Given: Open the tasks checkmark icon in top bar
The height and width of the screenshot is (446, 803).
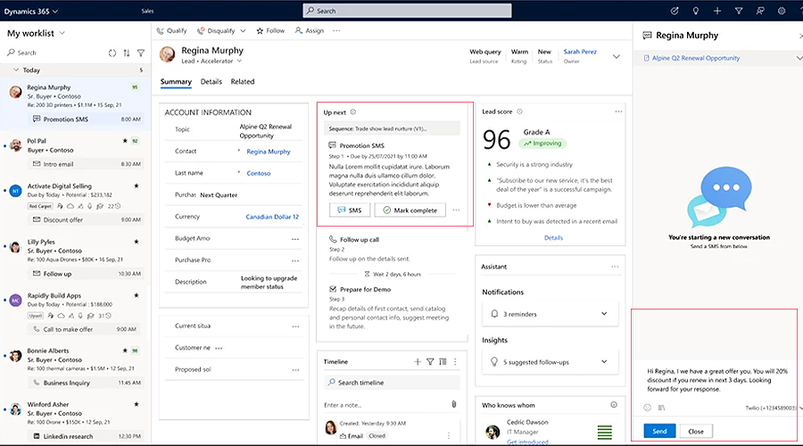Looking at the screenshot, I should [675, 11].
